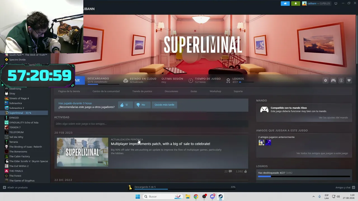Screen dimensions: 358x201
Task: Open Steam announcements megaphone button
Action: pyautogui.click(x=285, y=3)
